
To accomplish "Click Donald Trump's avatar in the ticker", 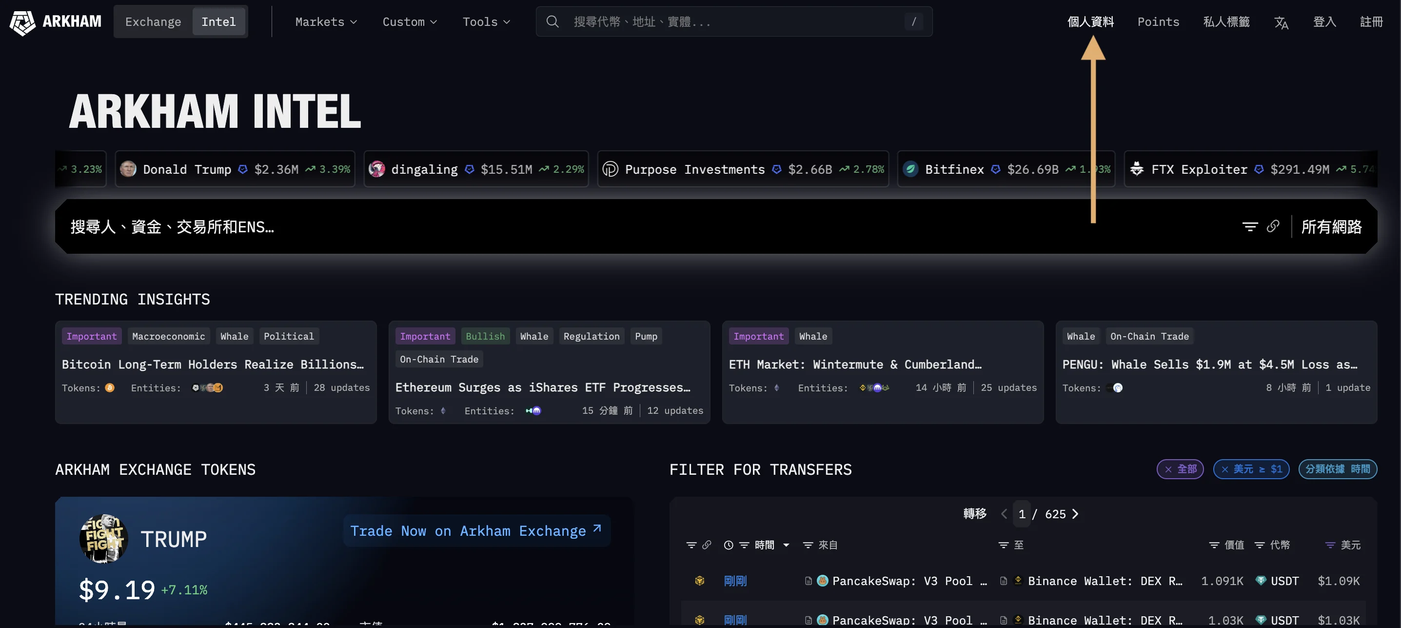I will [128, 169].
